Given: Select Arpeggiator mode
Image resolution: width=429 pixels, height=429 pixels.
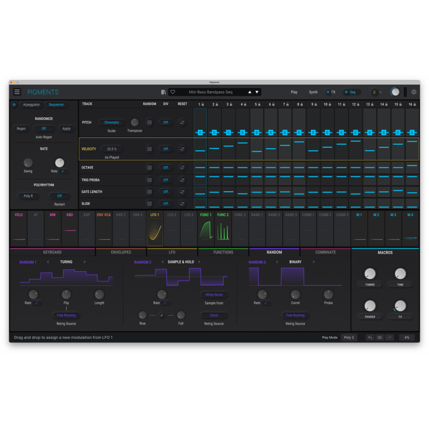Looking at the screenshot, I should (x=32, y=105).
